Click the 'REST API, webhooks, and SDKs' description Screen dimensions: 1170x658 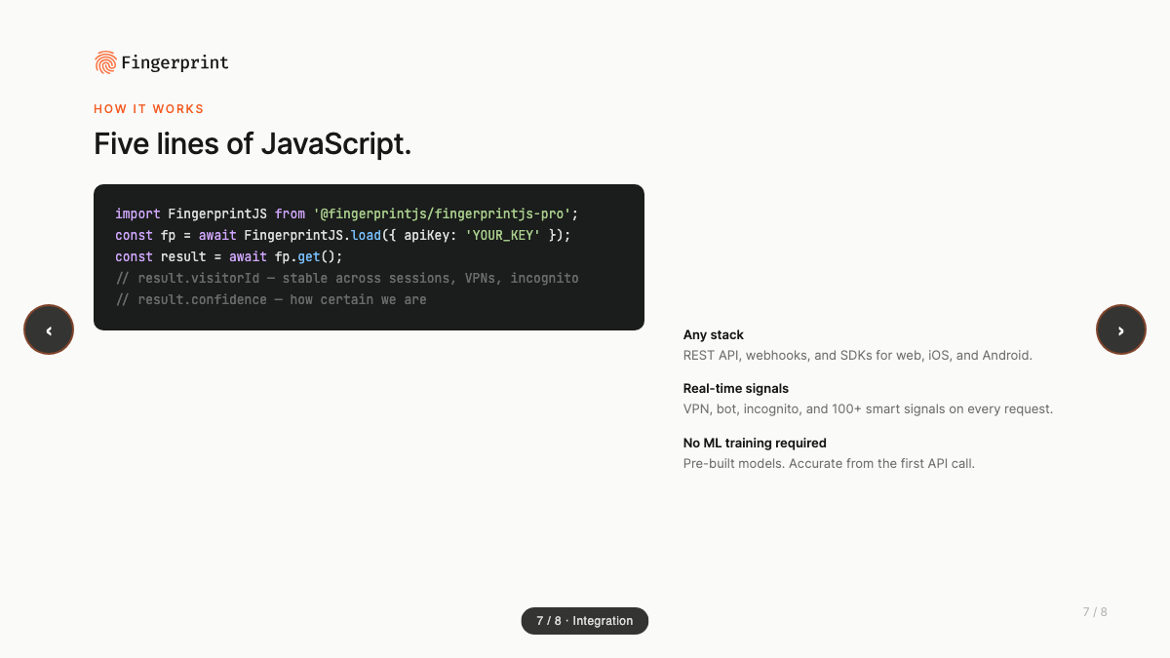tap(858, 355)
